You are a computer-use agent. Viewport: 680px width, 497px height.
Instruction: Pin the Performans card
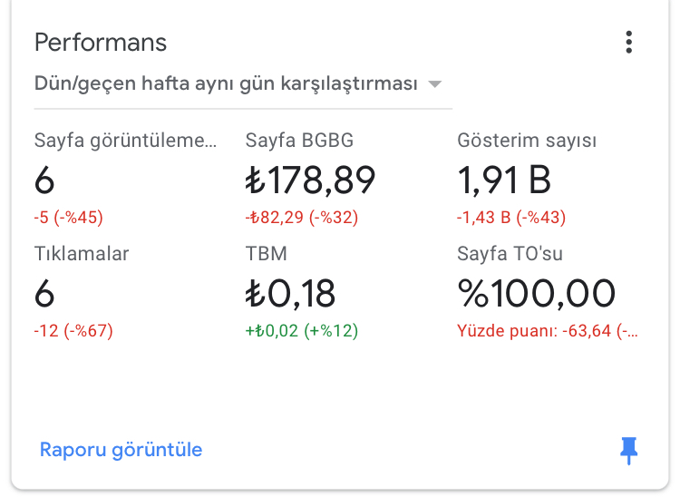pos(628,450)
